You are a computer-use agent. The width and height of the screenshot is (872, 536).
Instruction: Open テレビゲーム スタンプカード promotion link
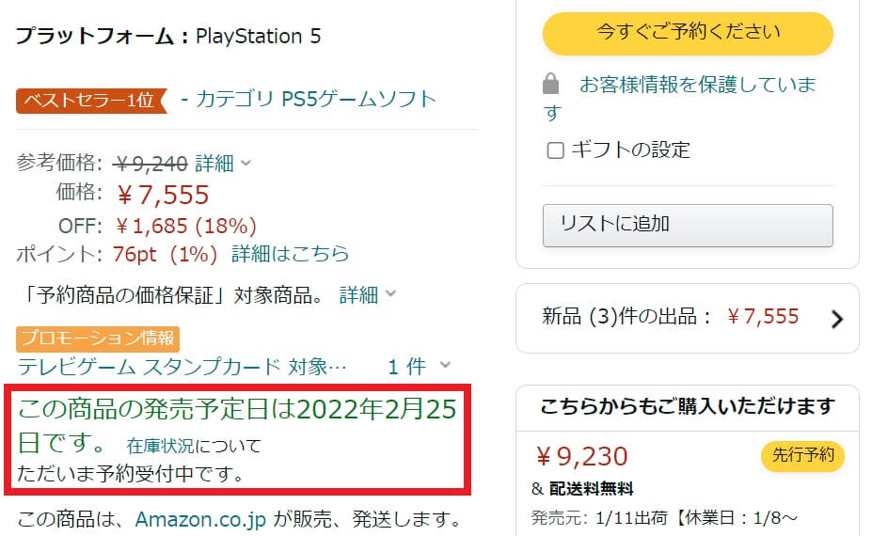(182, 367)
